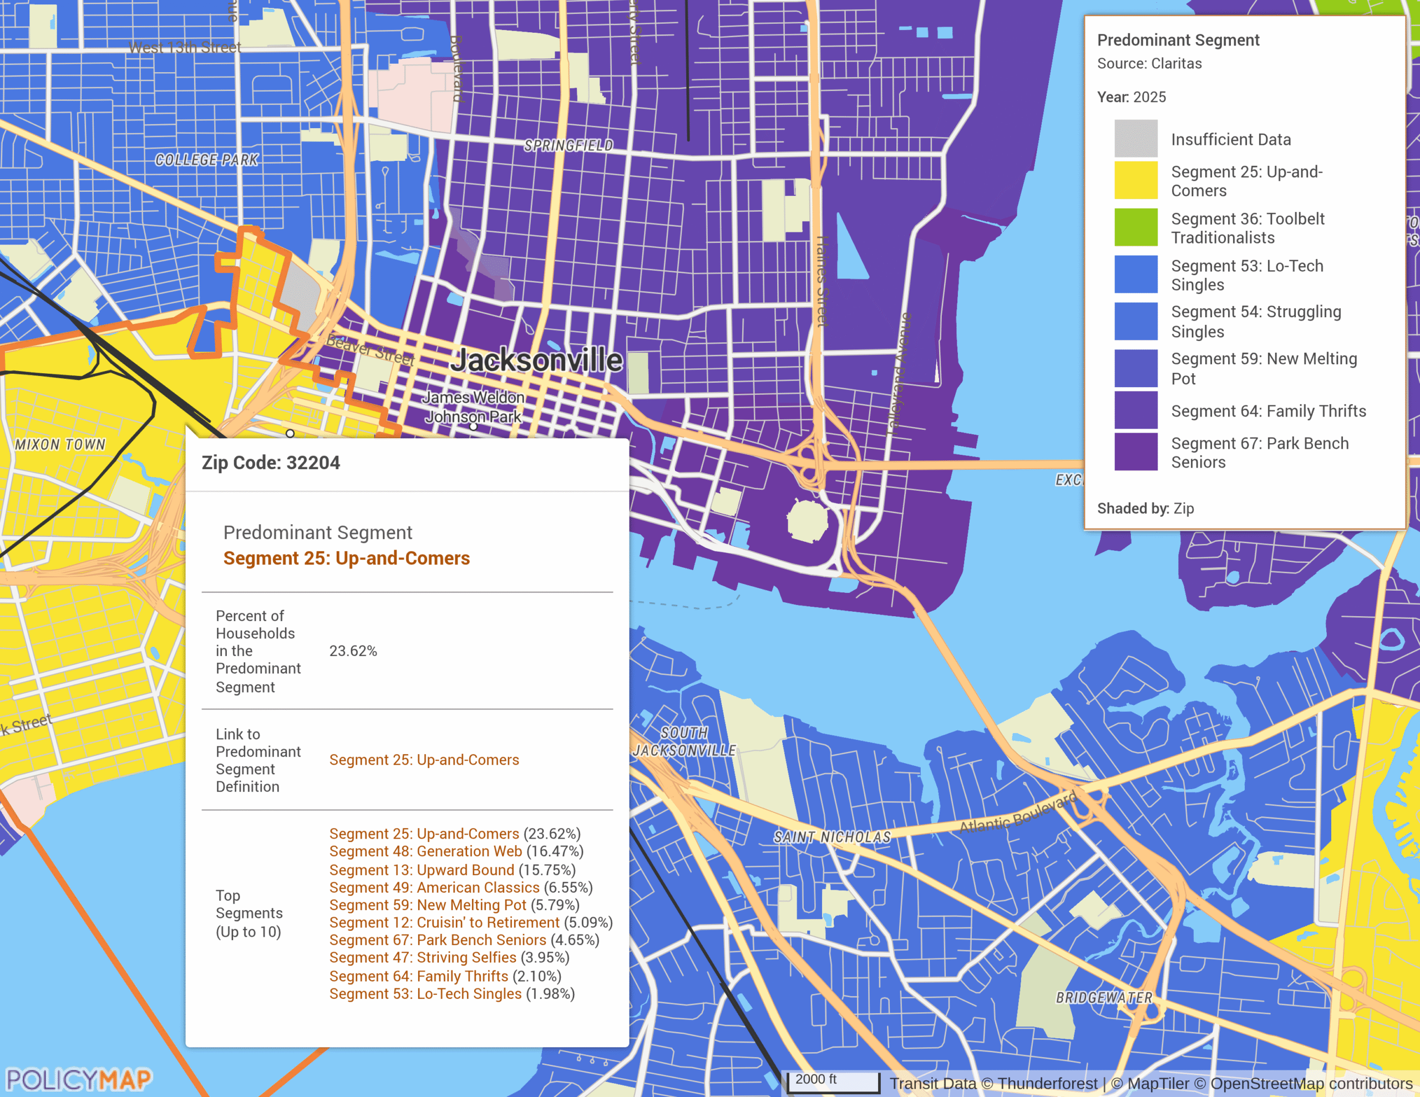The height and width of the screenshot is (1097, 1420).
Task: Click the Jacksonville city label on the map
Action: (x=537, y=359)
